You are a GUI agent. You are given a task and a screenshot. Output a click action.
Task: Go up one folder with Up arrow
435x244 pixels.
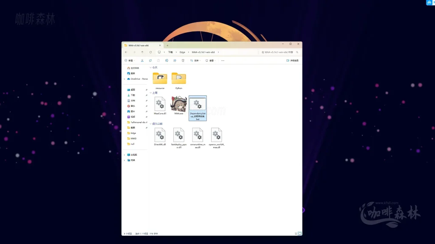[x=142, y=52]
